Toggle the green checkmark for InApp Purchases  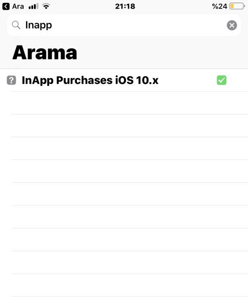(x=222, y=80)
